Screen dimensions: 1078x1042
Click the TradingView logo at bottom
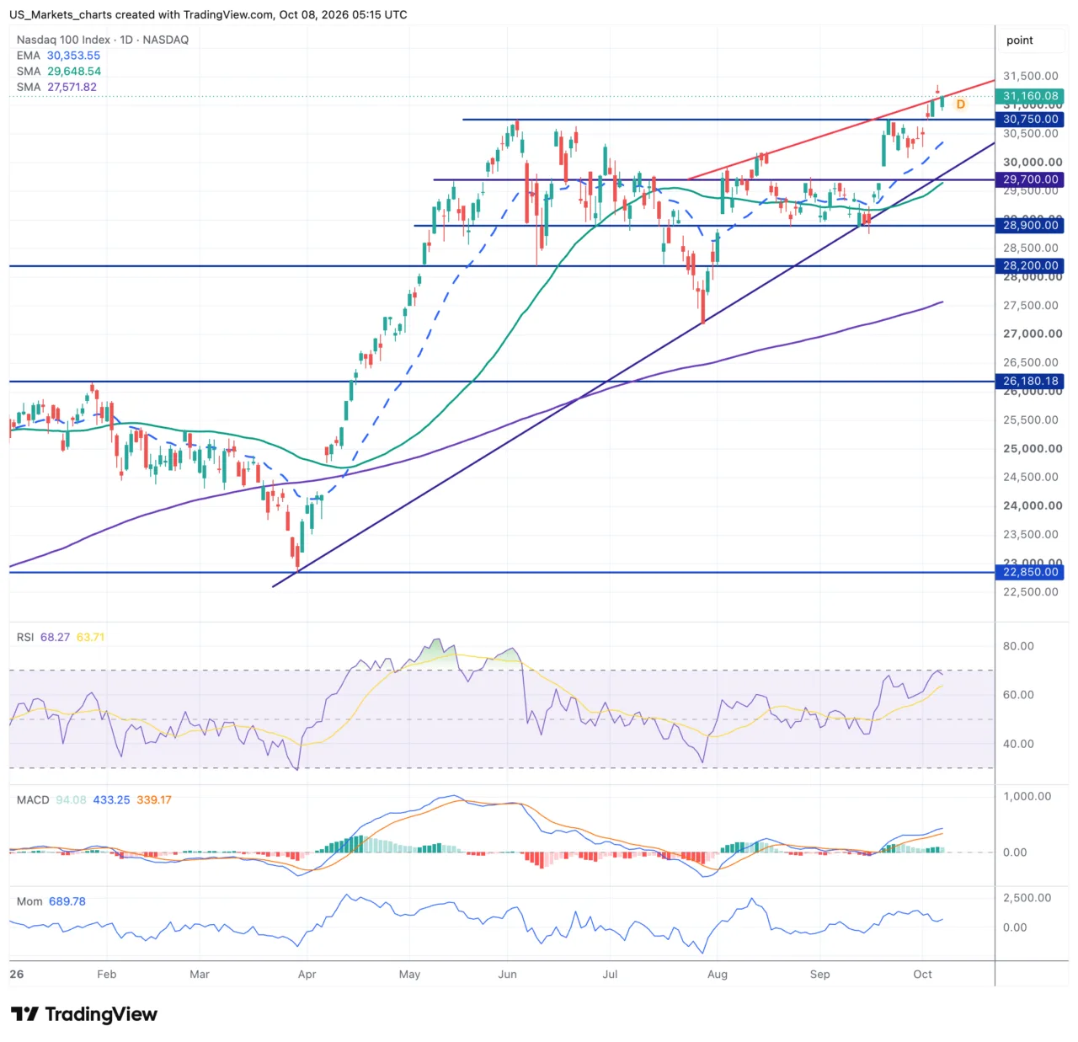point(83,1013)
